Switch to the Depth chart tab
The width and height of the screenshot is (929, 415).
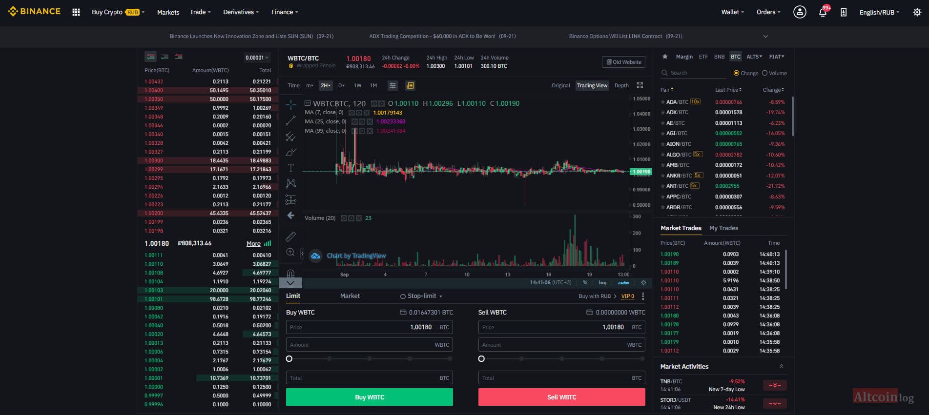pos(621,85)
